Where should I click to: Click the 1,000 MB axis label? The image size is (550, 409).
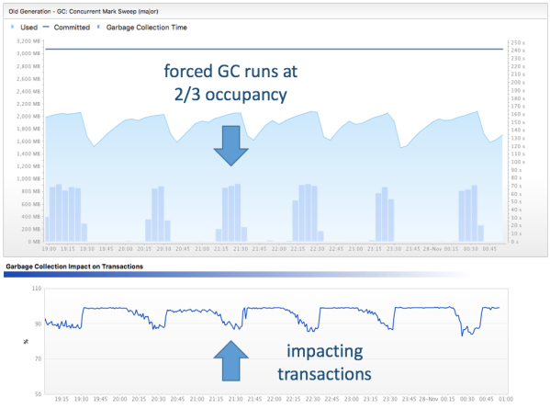tap(28, 178)
